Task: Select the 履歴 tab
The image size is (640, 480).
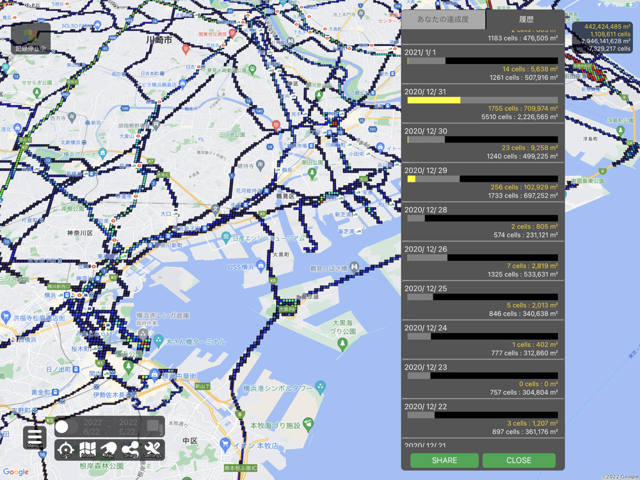Action: (526, 19)
